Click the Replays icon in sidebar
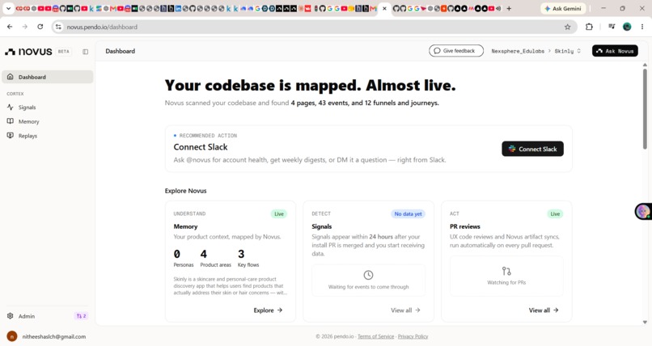652x346 pixels. coord(11,136)
